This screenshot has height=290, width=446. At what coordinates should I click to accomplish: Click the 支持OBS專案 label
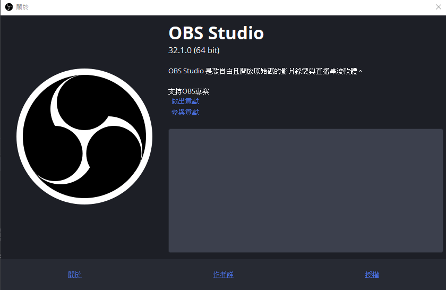click(x=188, y=91)
